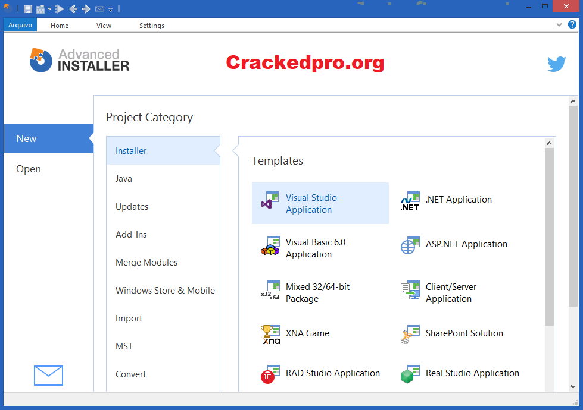Choose the SharePoint Solution template
Screen dimensions: 583x410
point(460,334)
